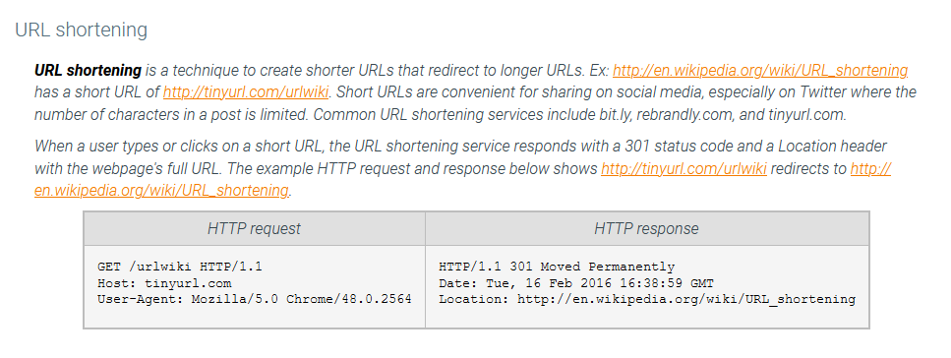Click the bold "URL shortening" term

point(88,71)
